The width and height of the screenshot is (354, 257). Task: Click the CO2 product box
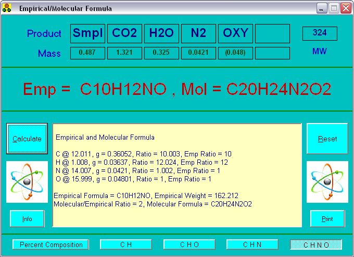click(x=124, y=33)
